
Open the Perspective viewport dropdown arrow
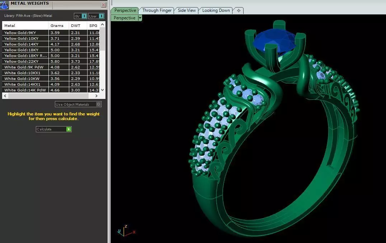click(140, 18)
